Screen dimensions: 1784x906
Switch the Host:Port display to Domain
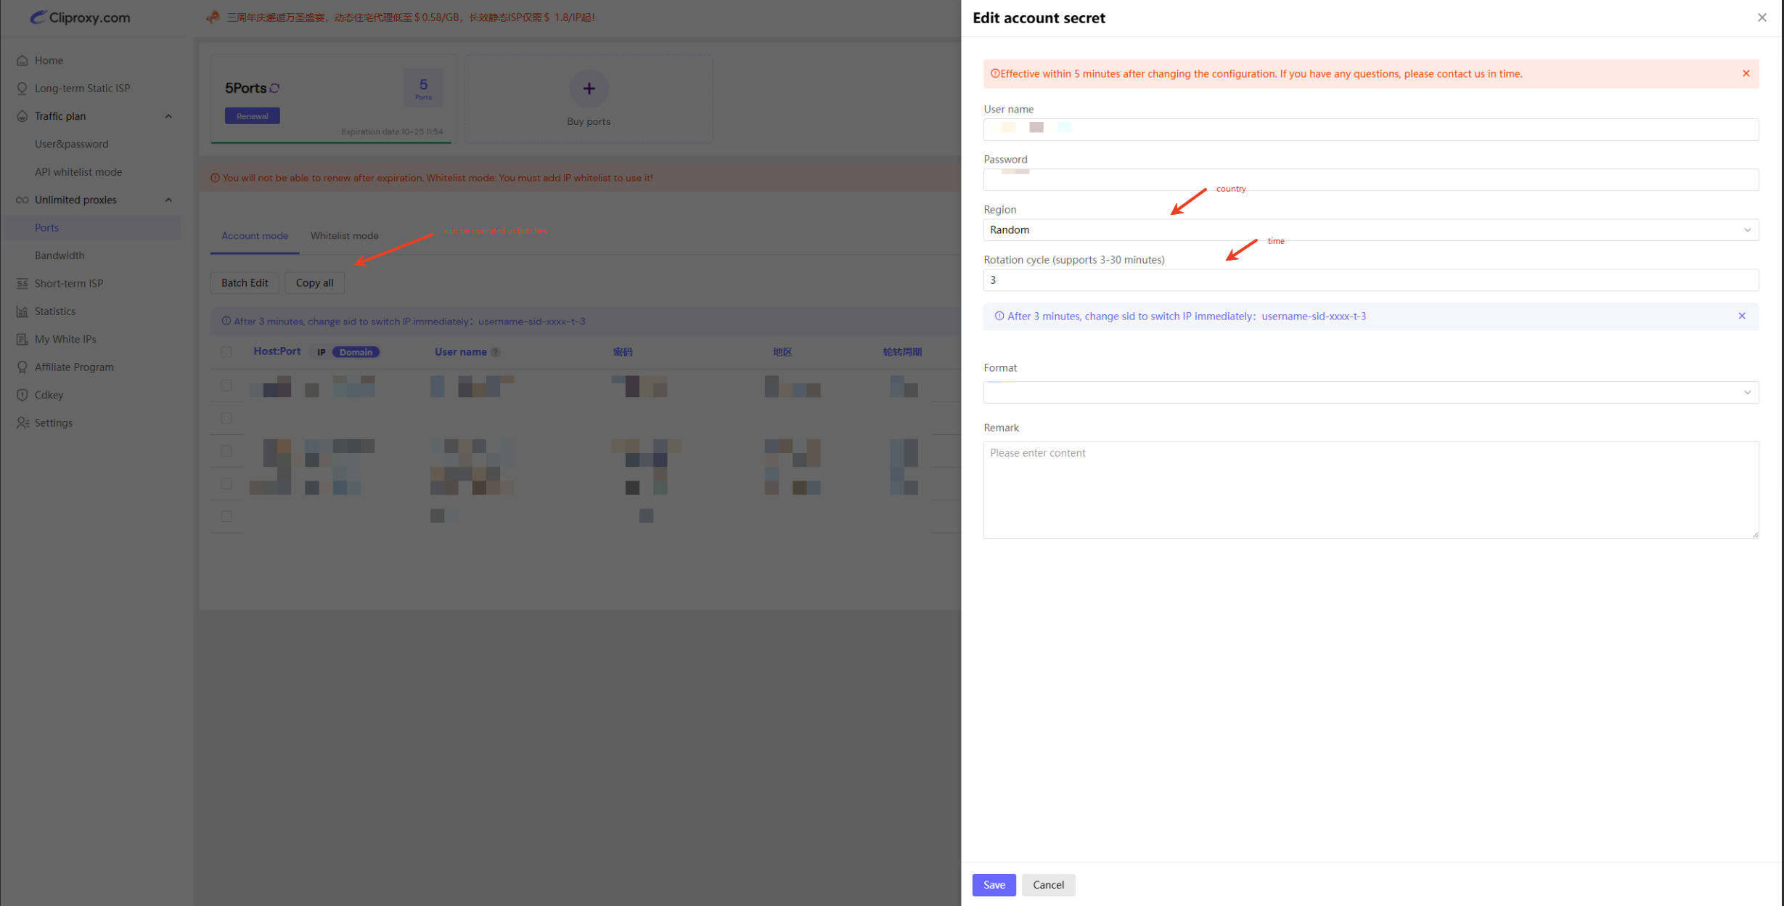click(x=356, y=352)
